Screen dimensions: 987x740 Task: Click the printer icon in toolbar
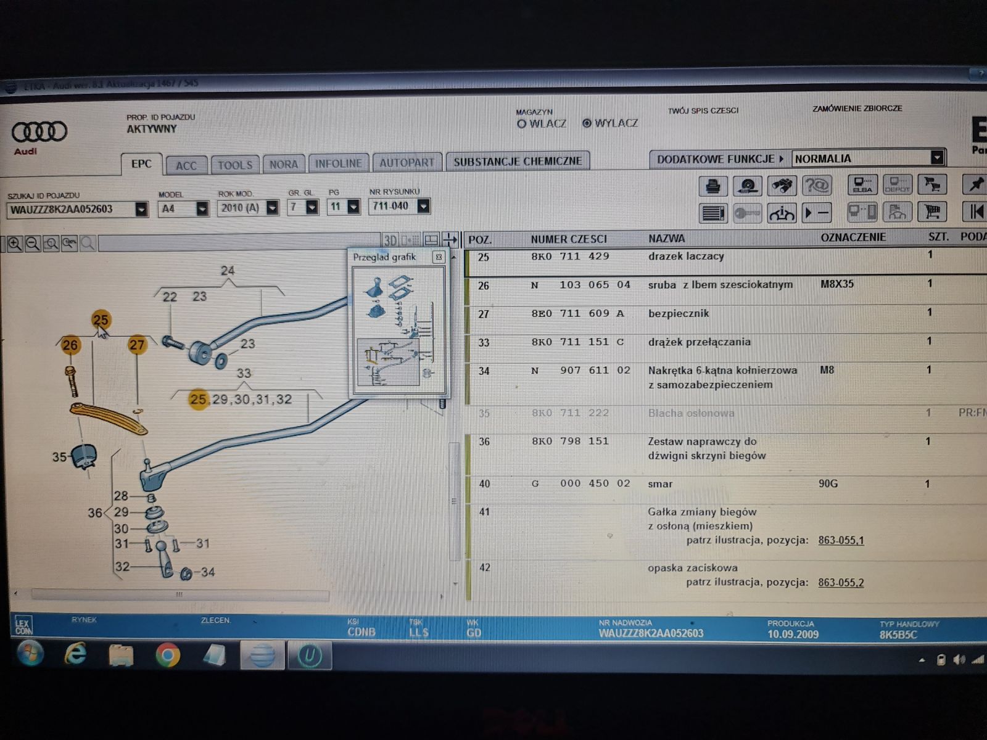pos(713,185)
